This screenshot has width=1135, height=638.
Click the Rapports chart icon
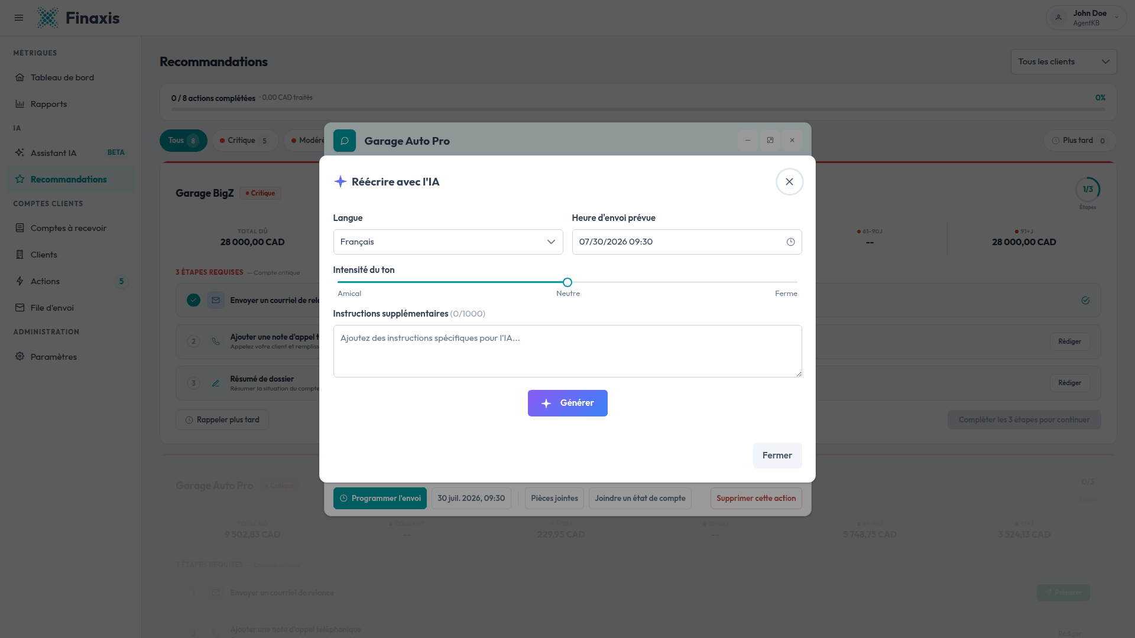pos(20,104)
